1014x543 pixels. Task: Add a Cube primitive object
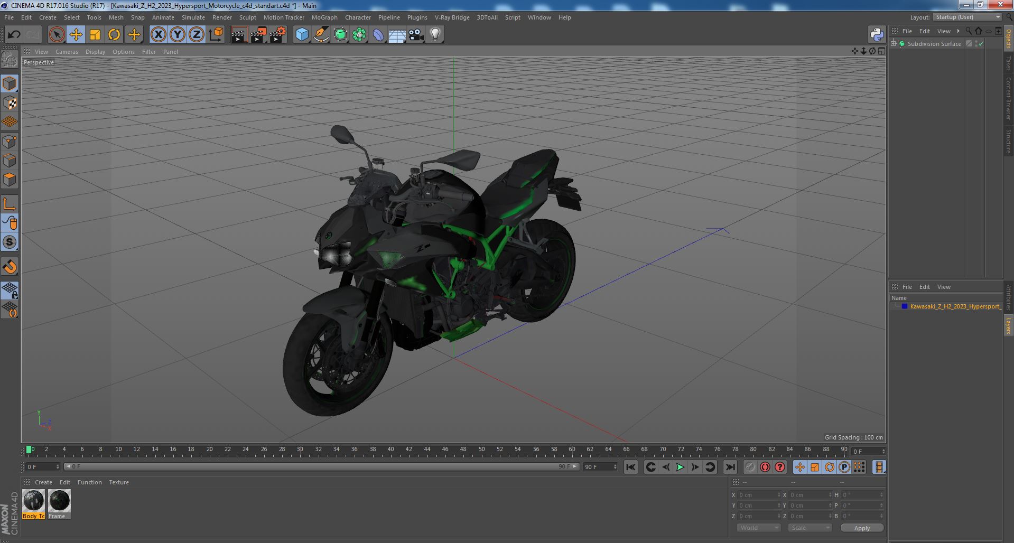point(302,35)
